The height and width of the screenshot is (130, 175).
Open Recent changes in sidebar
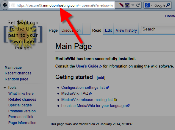18,73
